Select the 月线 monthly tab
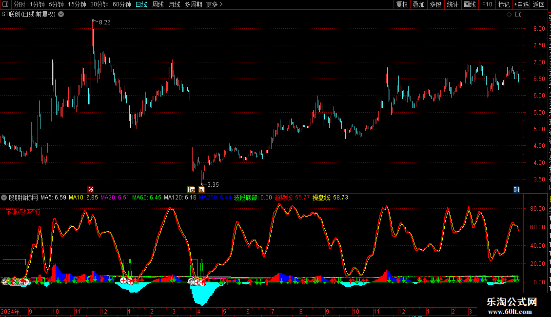 tap(174, 4)
